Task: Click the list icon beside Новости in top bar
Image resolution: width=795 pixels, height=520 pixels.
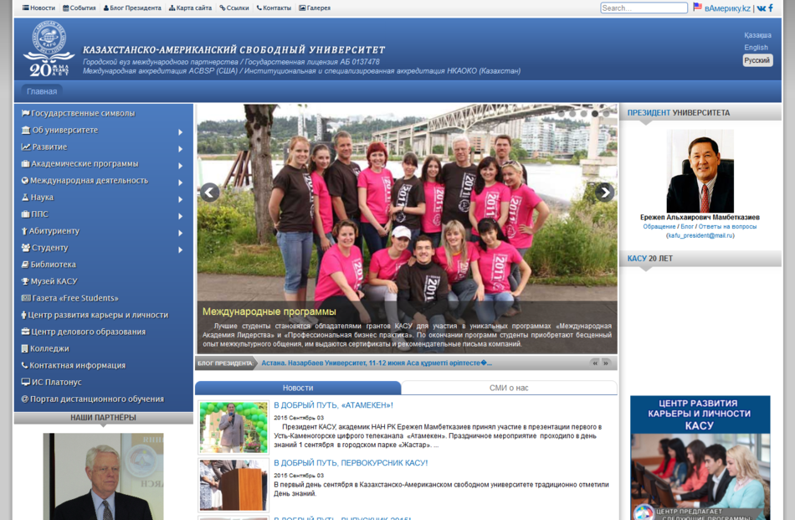Action: [26, 8]
